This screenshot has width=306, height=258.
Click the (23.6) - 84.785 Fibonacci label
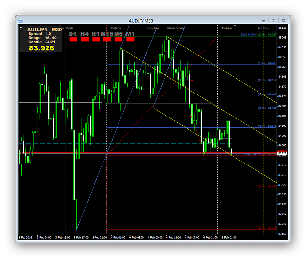(x=267, y=63)
